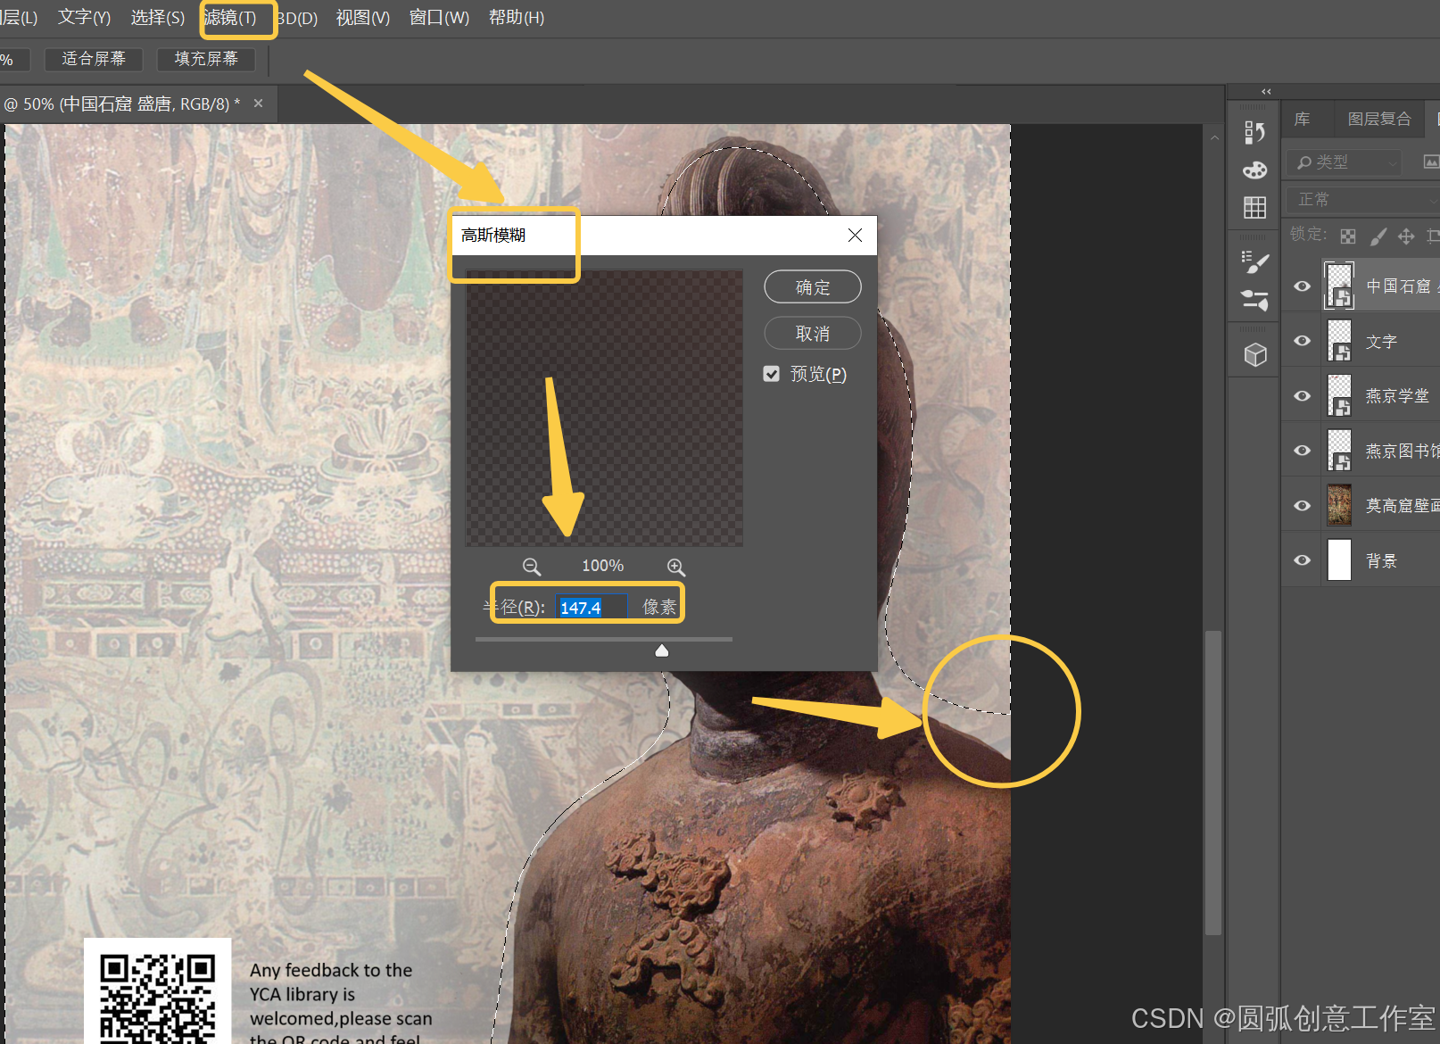1440x1044 pixels.
Task: Select the 中国石窟 盛唐 document tab
Action: pos(121,104)
